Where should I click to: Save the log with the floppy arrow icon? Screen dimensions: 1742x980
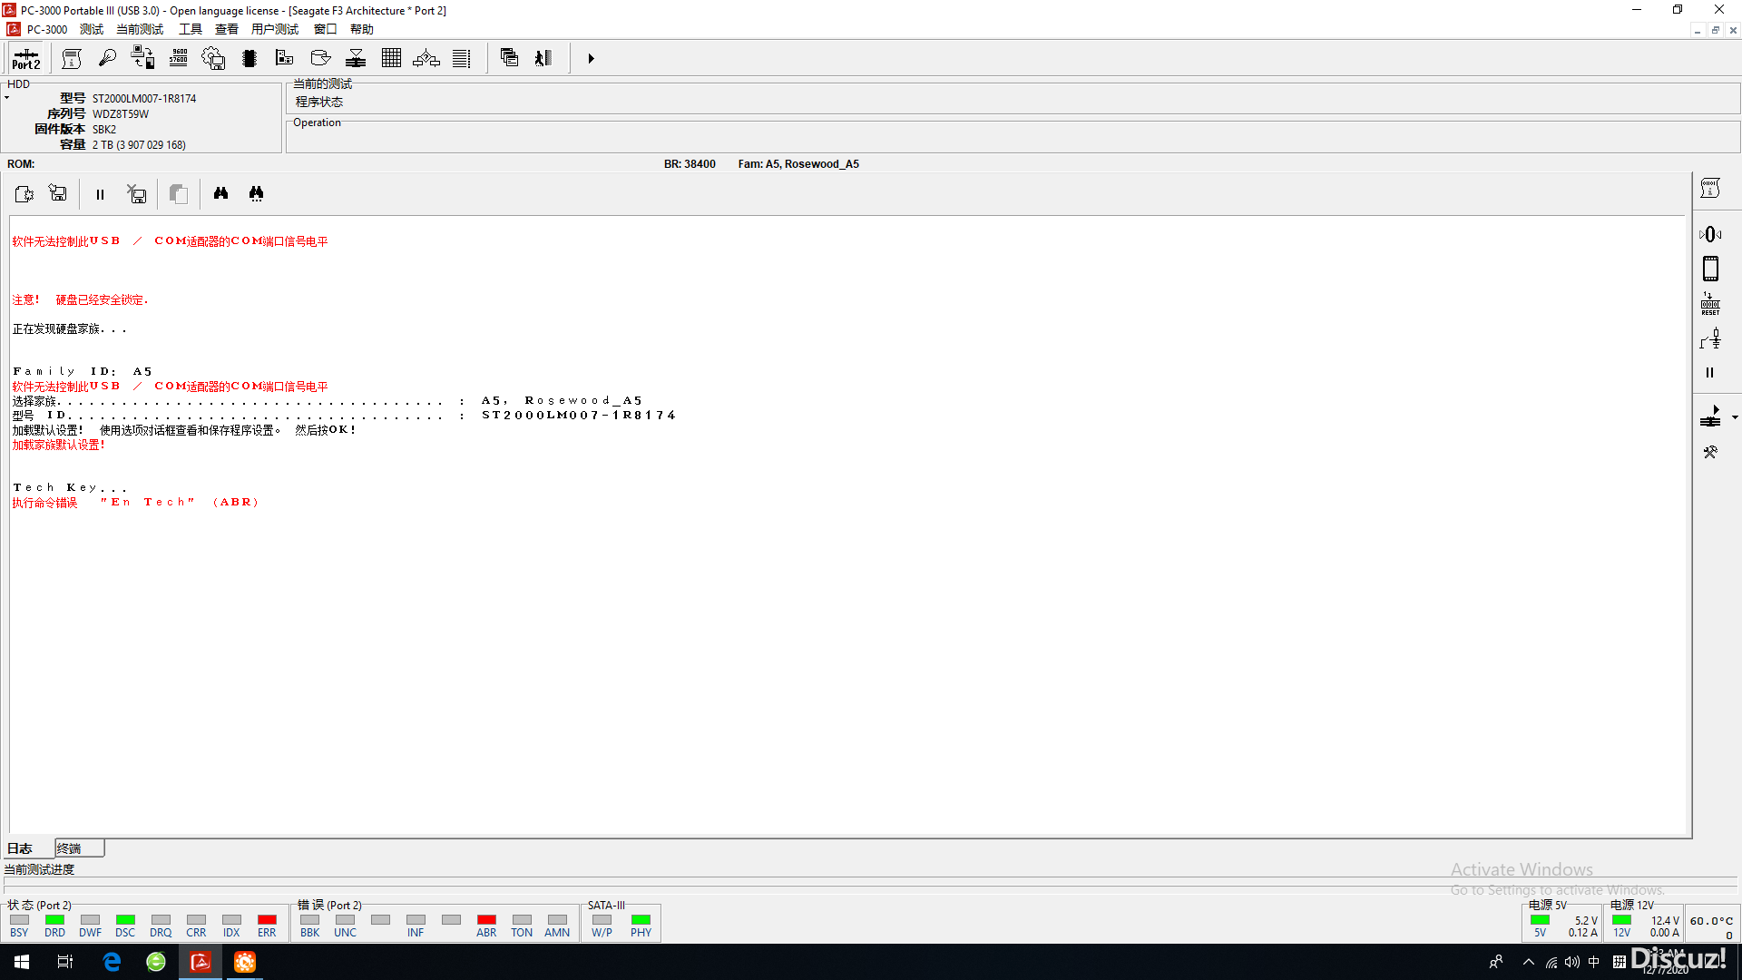tap(58, 193)
